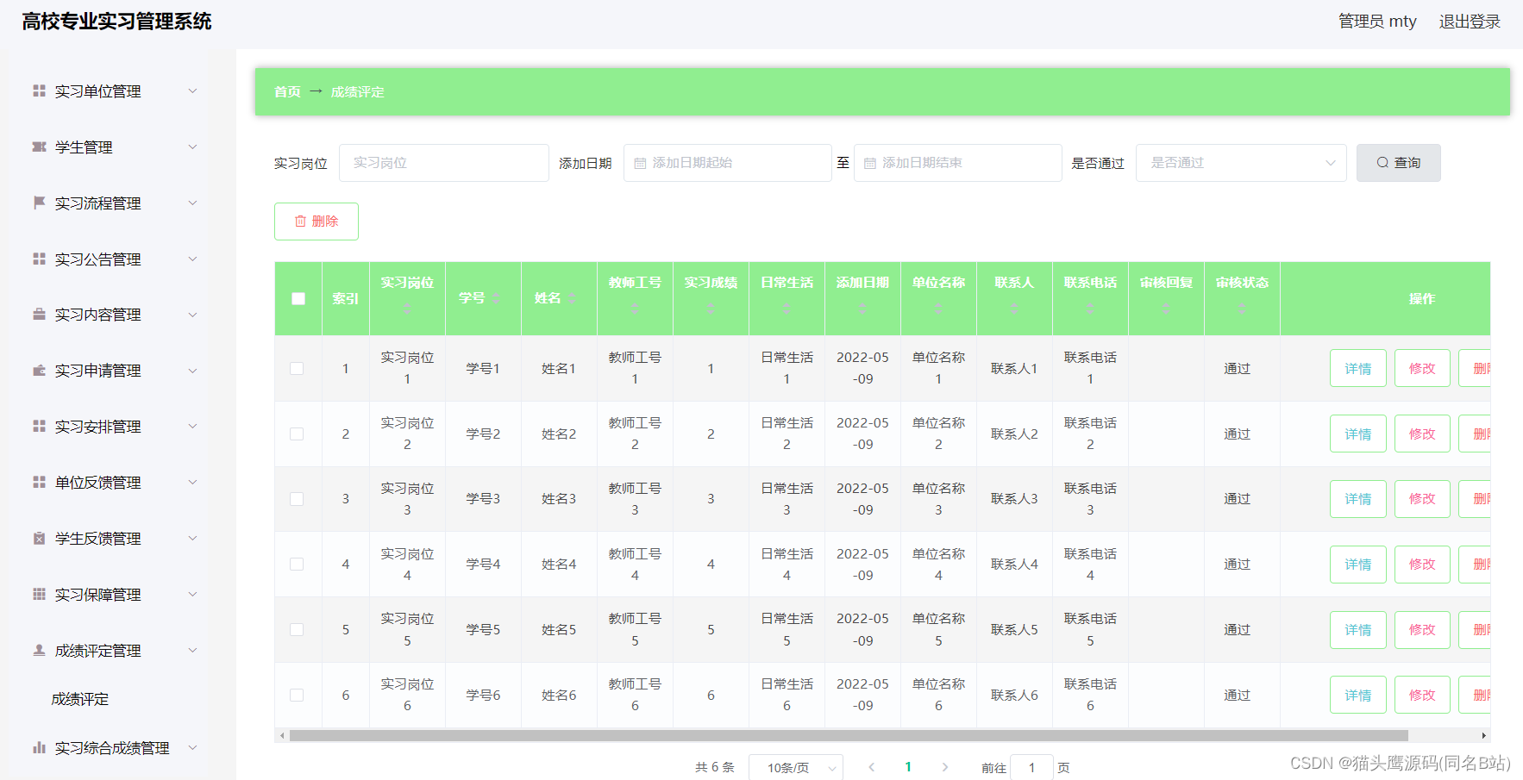Collapse 成绩评定管理 chevron
This screenshot has width=1523, height=780.
click(x=193, y=650)
